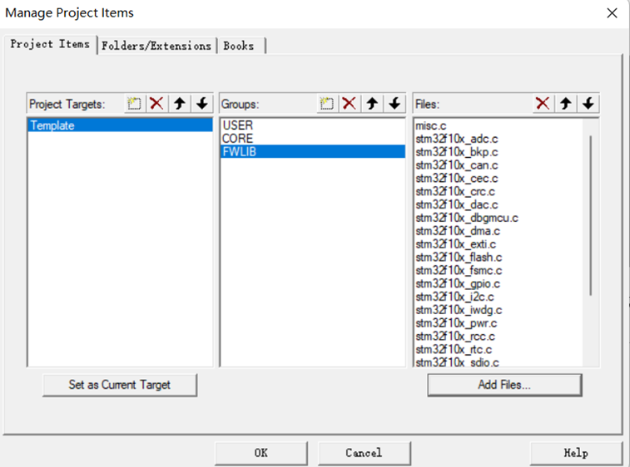Add a new group
630x467 pixels.
coord(327,104)
